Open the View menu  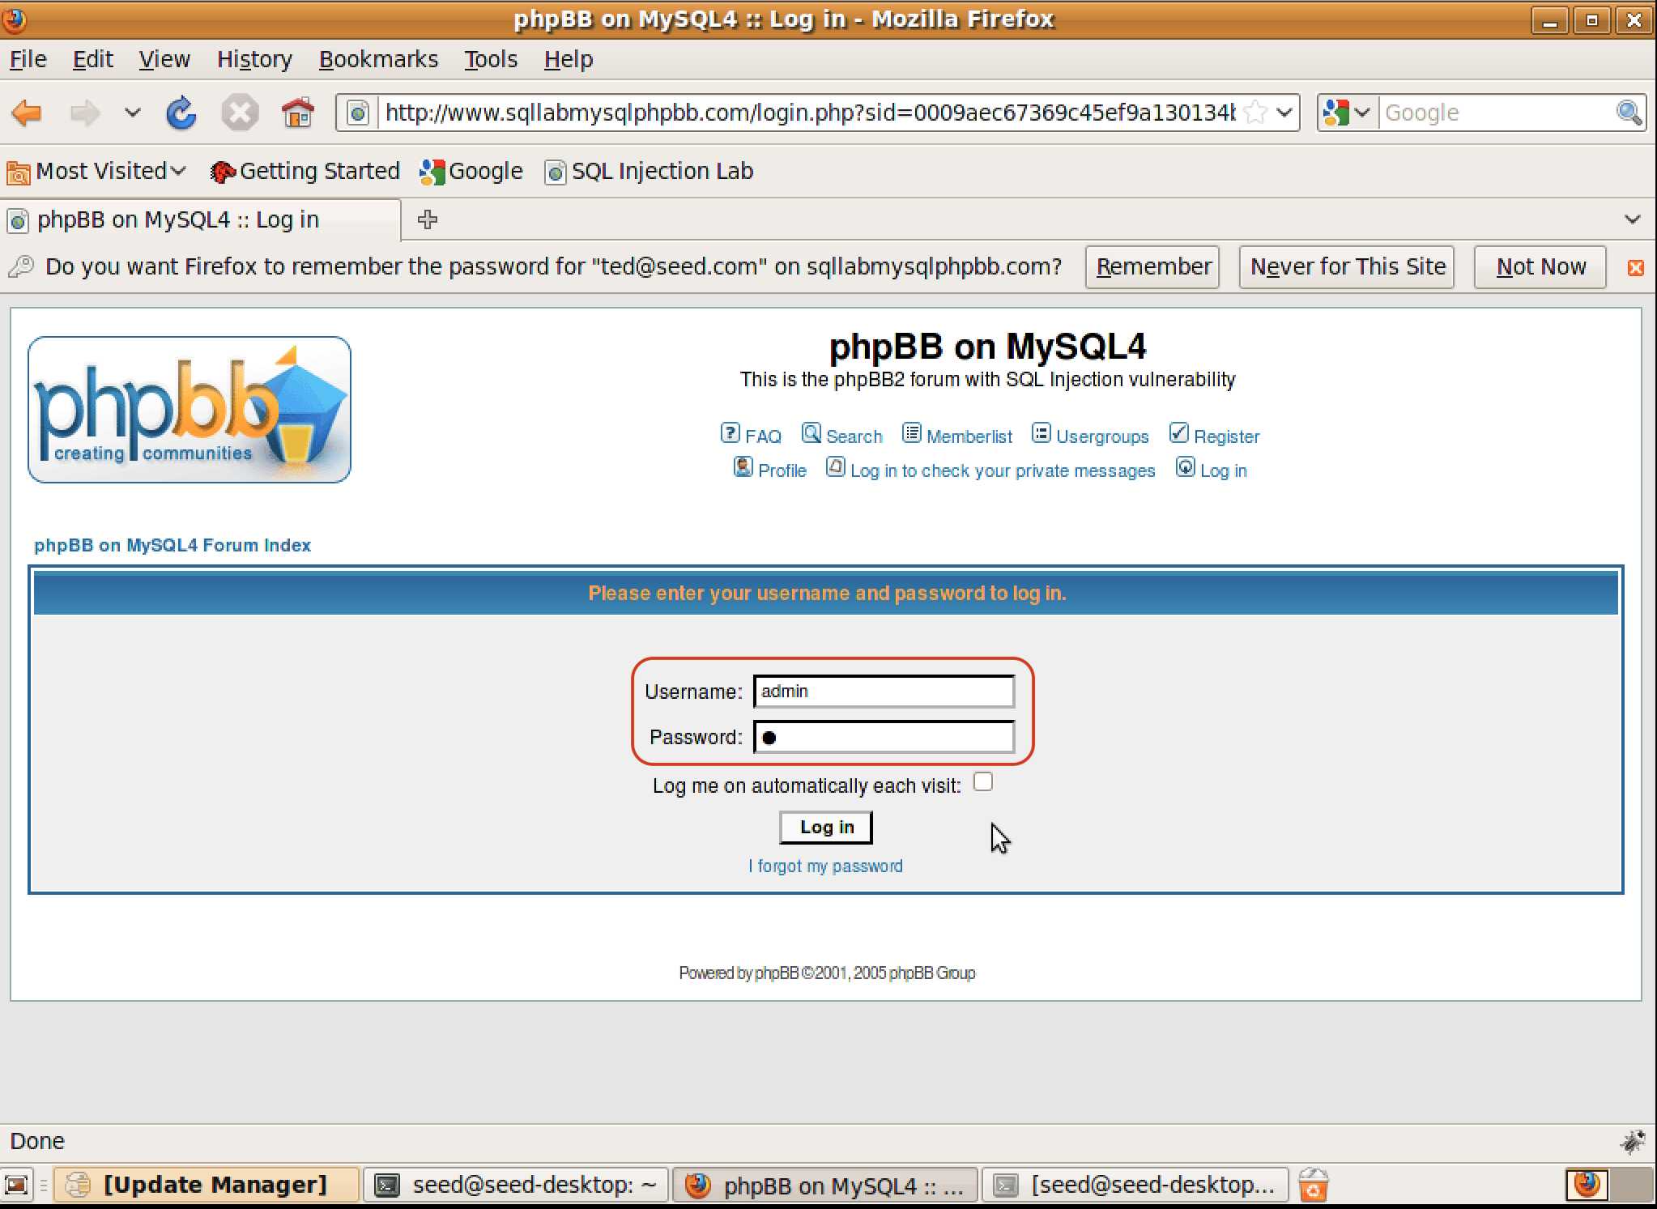(164, 59)
